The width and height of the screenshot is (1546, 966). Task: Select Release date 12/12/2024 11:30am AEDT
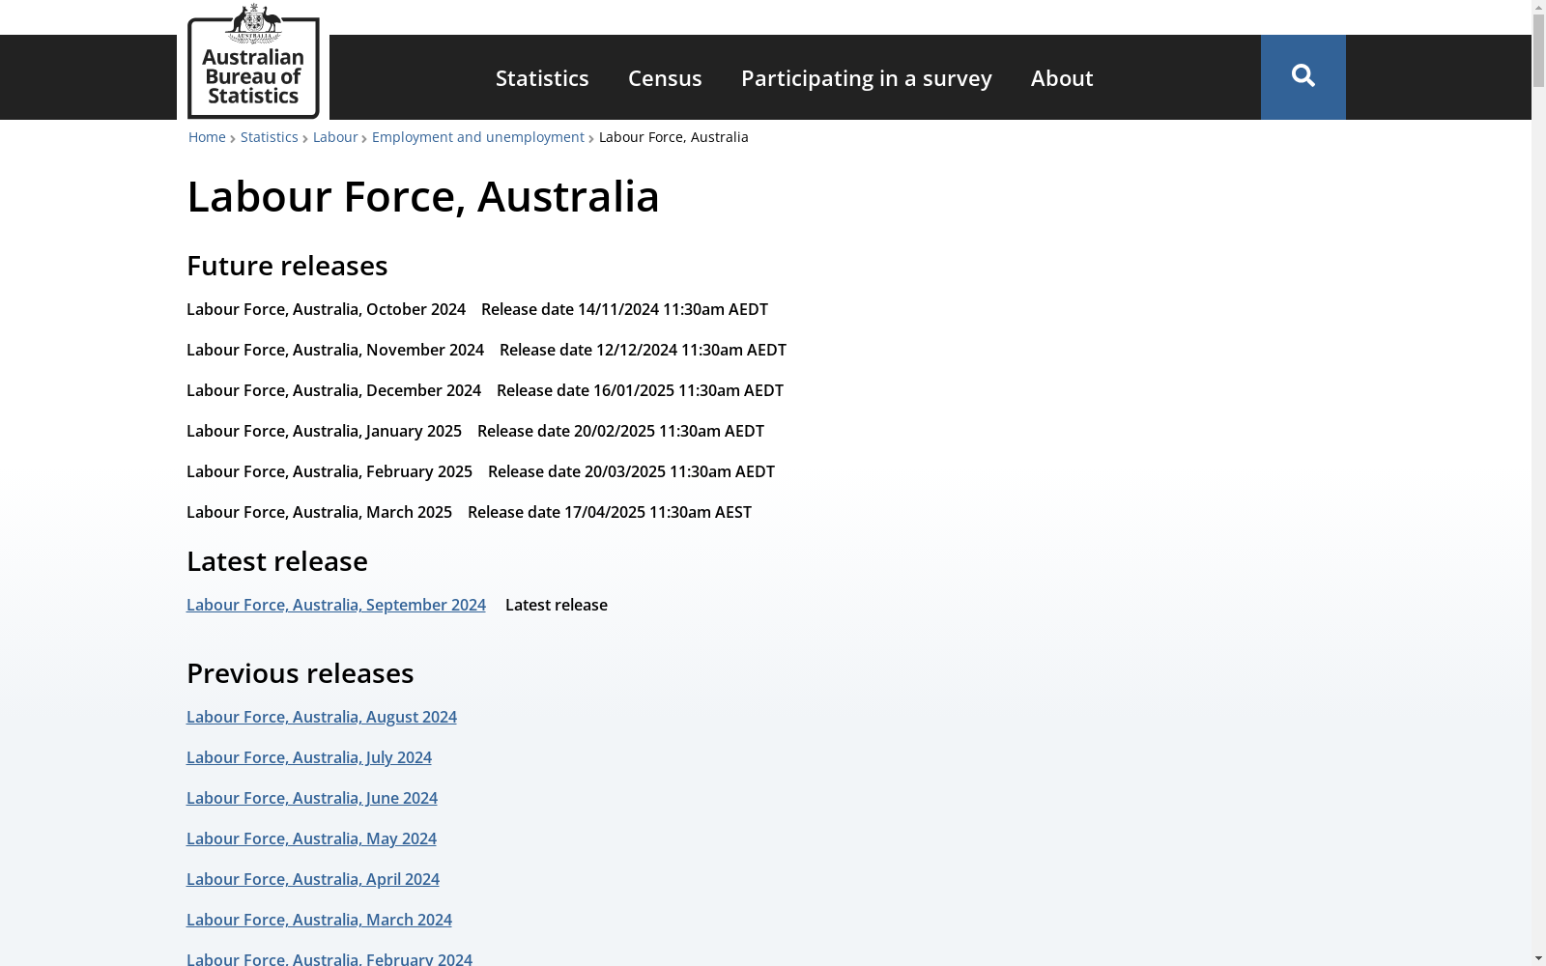643,350
